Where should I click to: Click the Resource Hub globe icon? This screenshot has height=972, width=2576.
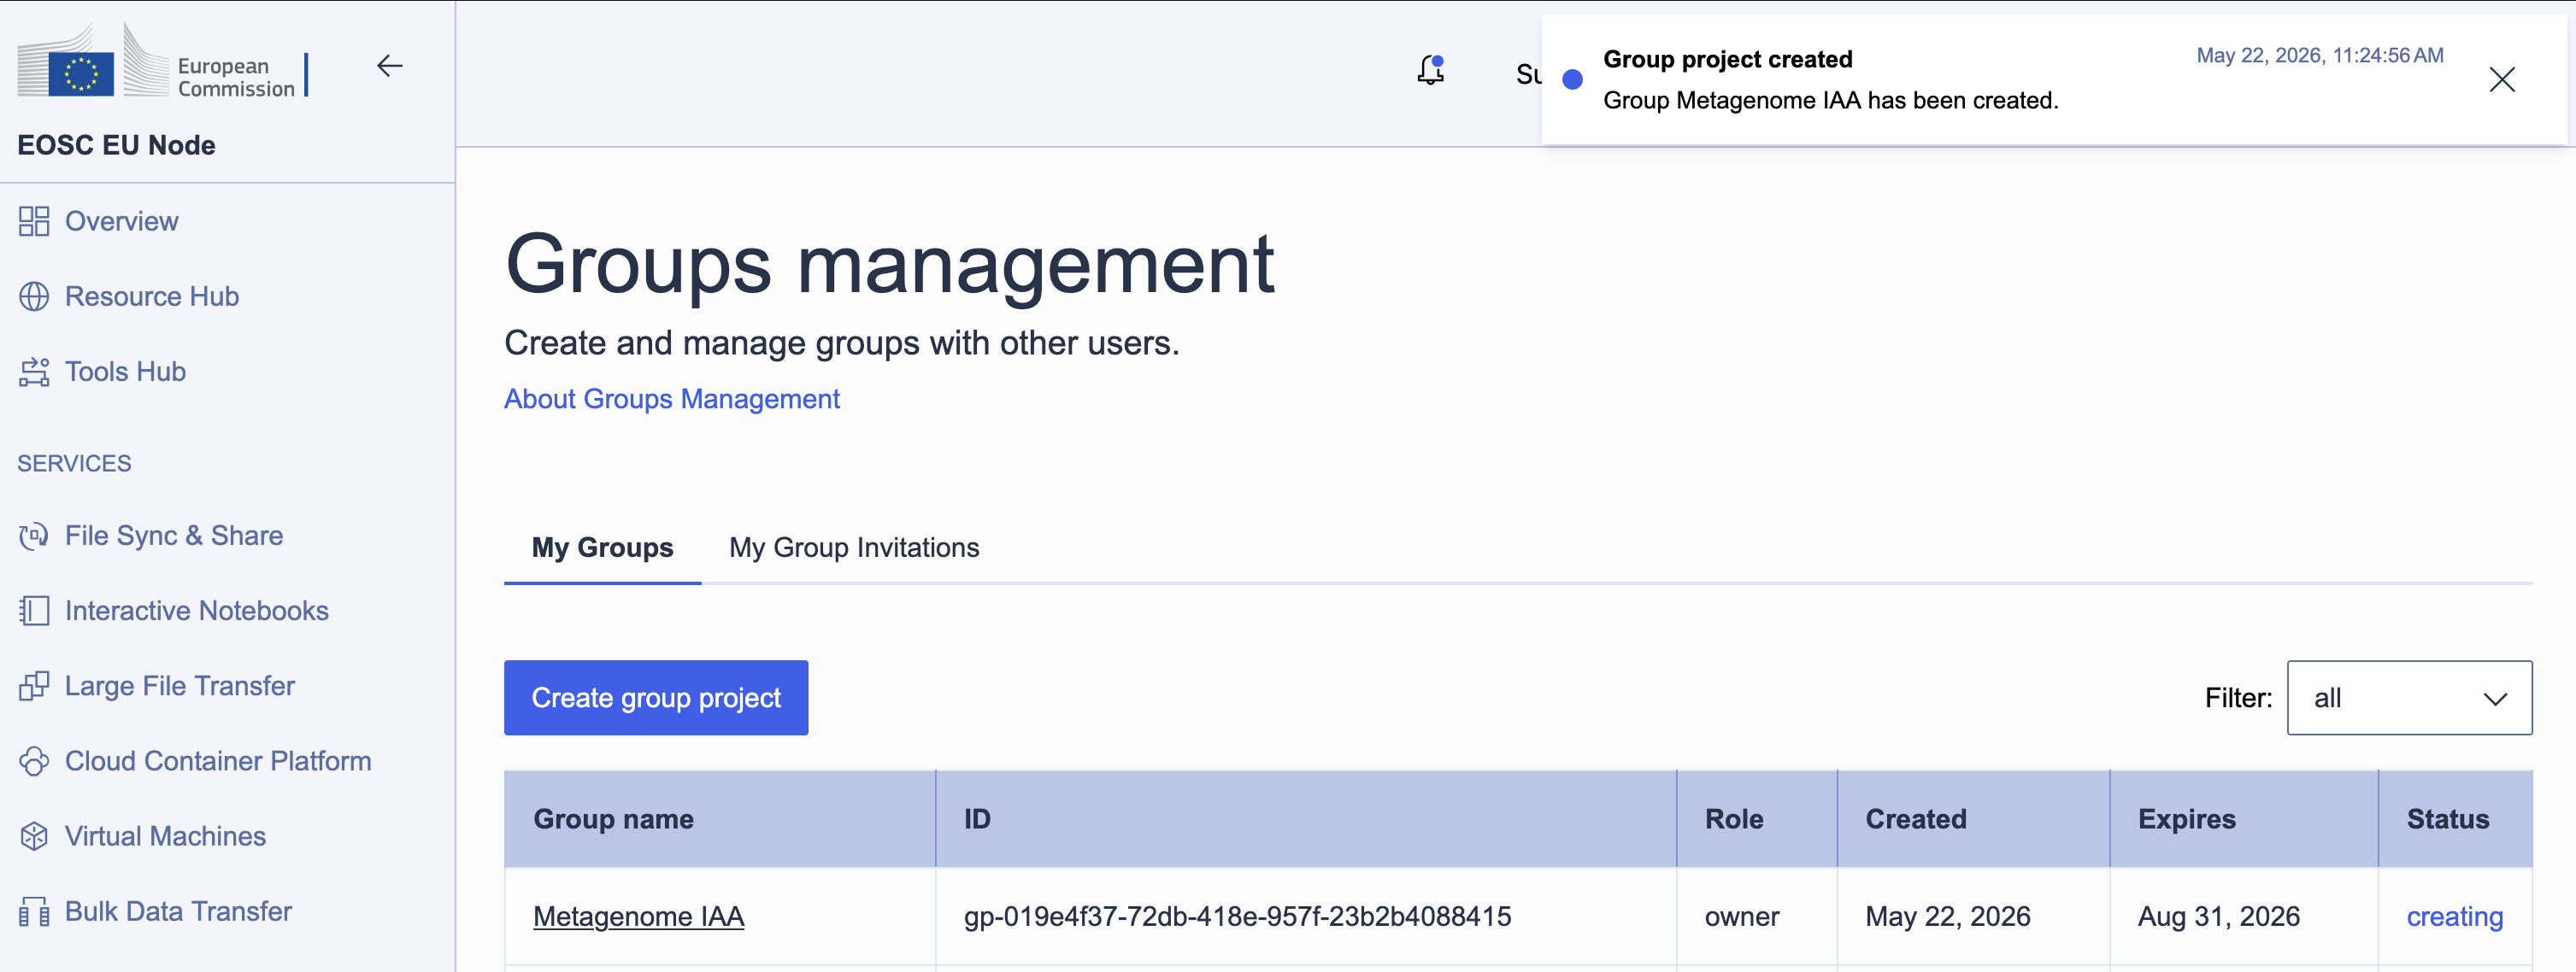[x=34, y=296]
